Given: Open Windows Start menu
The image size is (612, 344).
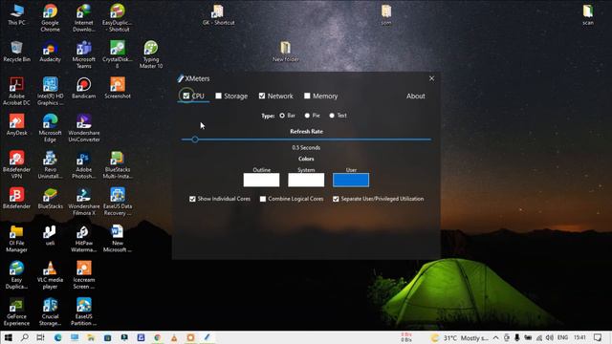Looking at the screenshot, I should pos(8,337).
